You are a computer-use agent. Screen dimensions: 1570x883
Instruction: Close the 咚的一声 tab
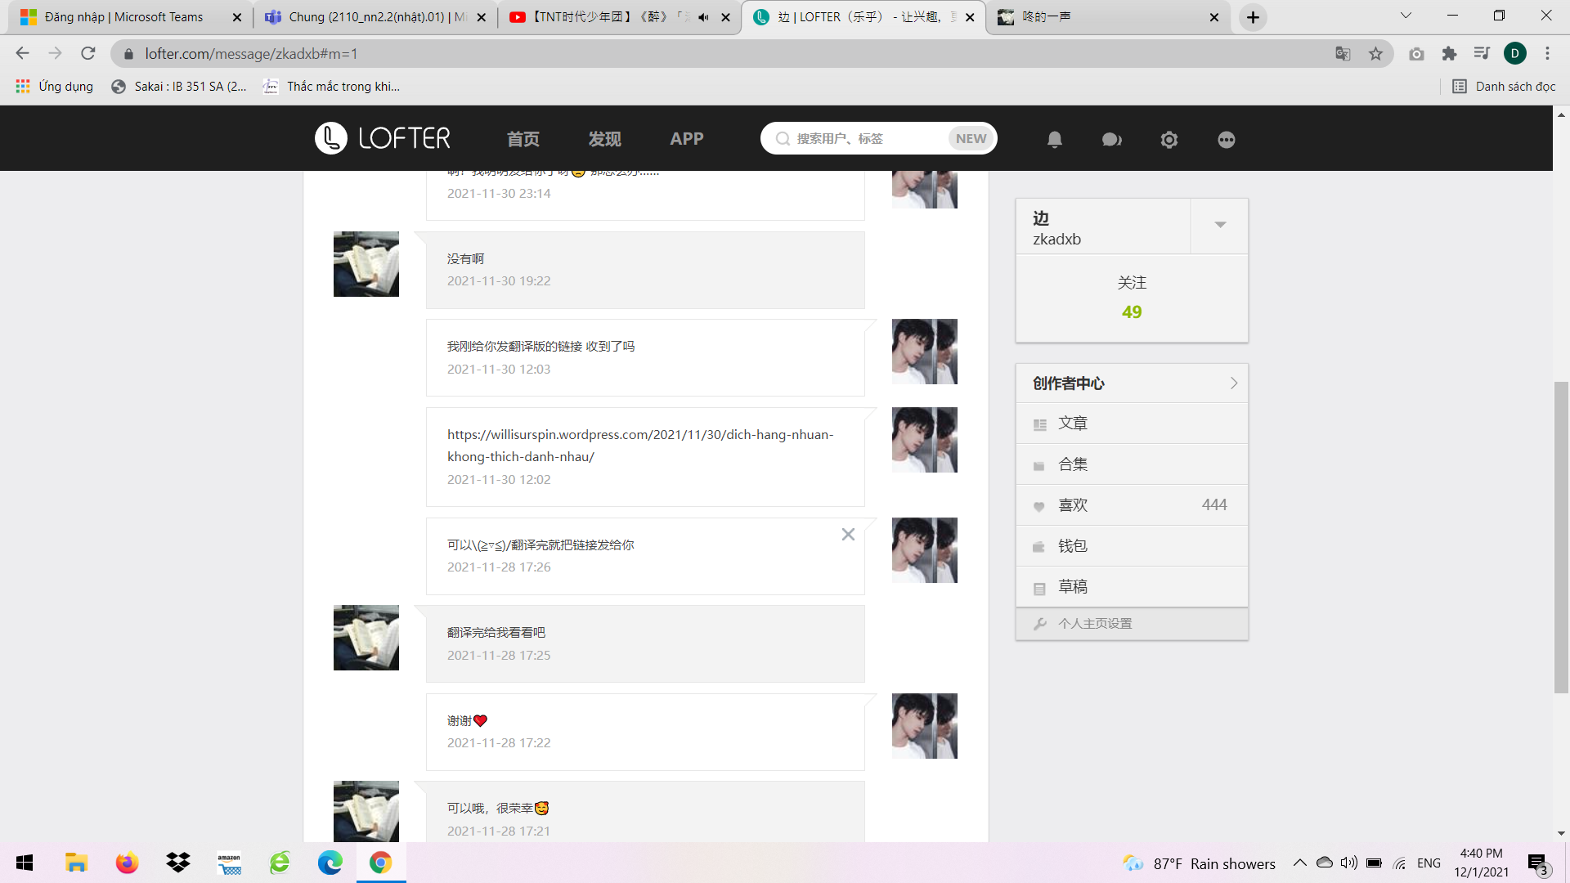tap(1214, 17)
